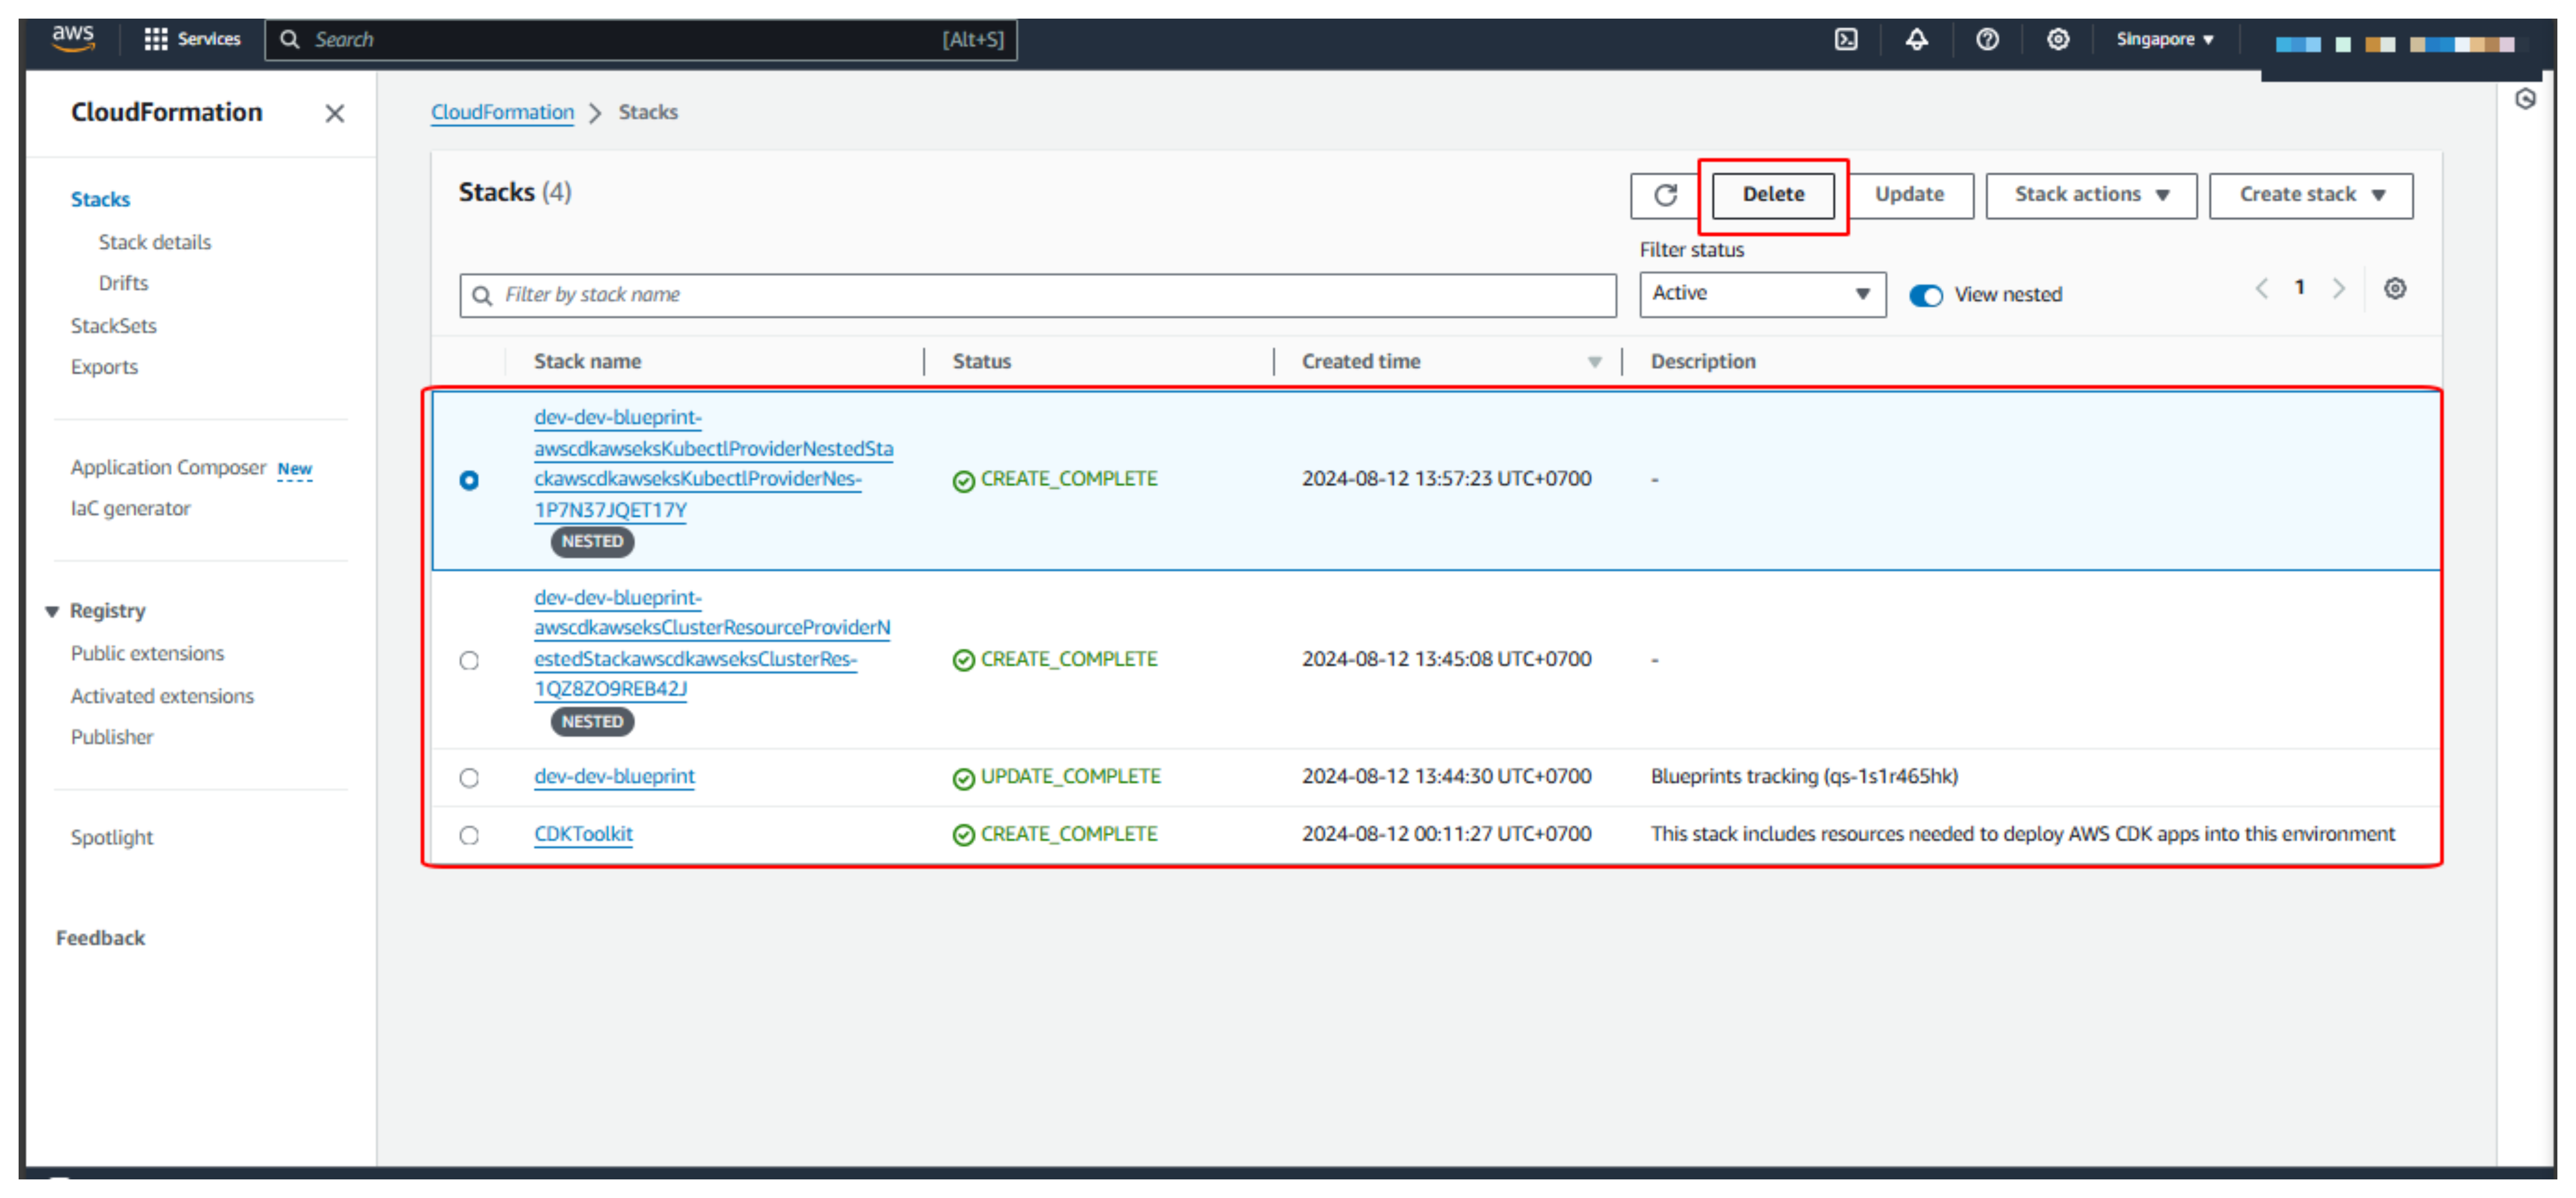Screen dimensions: 2576x1198
Task: Open the CDKToolkit stack link
Action: [x=583, y=834]
